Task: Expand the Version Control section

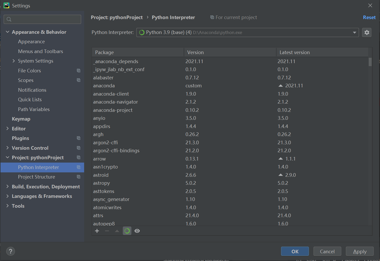Action: (7, 148)
